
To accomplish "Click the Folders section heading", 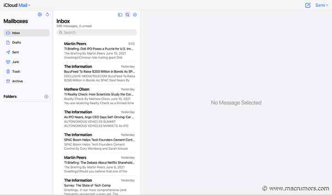I will point(10,96).
